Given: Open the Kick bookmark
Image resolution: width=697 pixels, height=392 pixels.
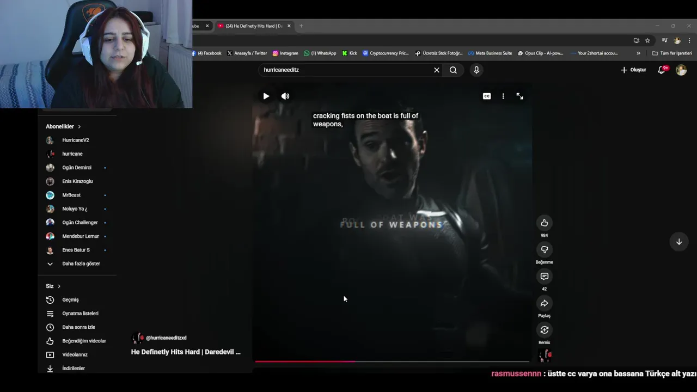Looking at the screenshot, I should [x=350, y=53].
